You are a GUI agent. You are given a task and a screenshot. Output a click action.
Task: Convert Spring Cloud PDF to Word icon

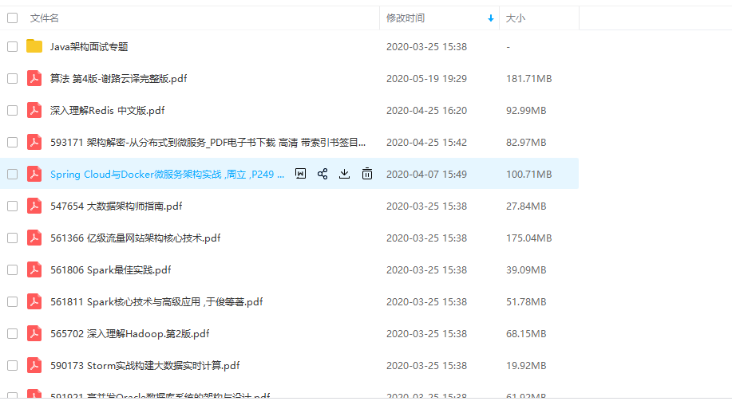click(x=301, y=174)
